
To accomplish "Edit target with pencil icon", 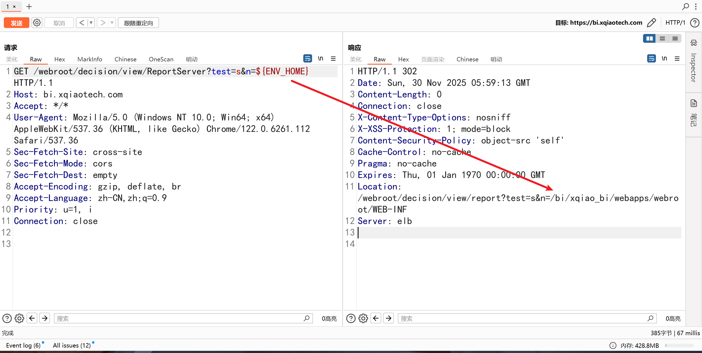I will click(x=652, y=23).
